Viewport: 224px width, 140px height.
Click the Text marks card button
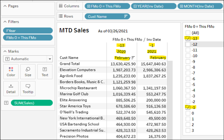45,72
